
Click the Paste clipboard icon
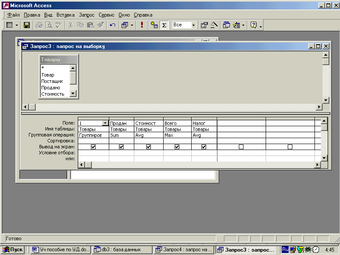click(x=90, y=25)
